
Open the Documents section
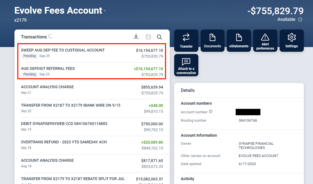tap(212, 40)
